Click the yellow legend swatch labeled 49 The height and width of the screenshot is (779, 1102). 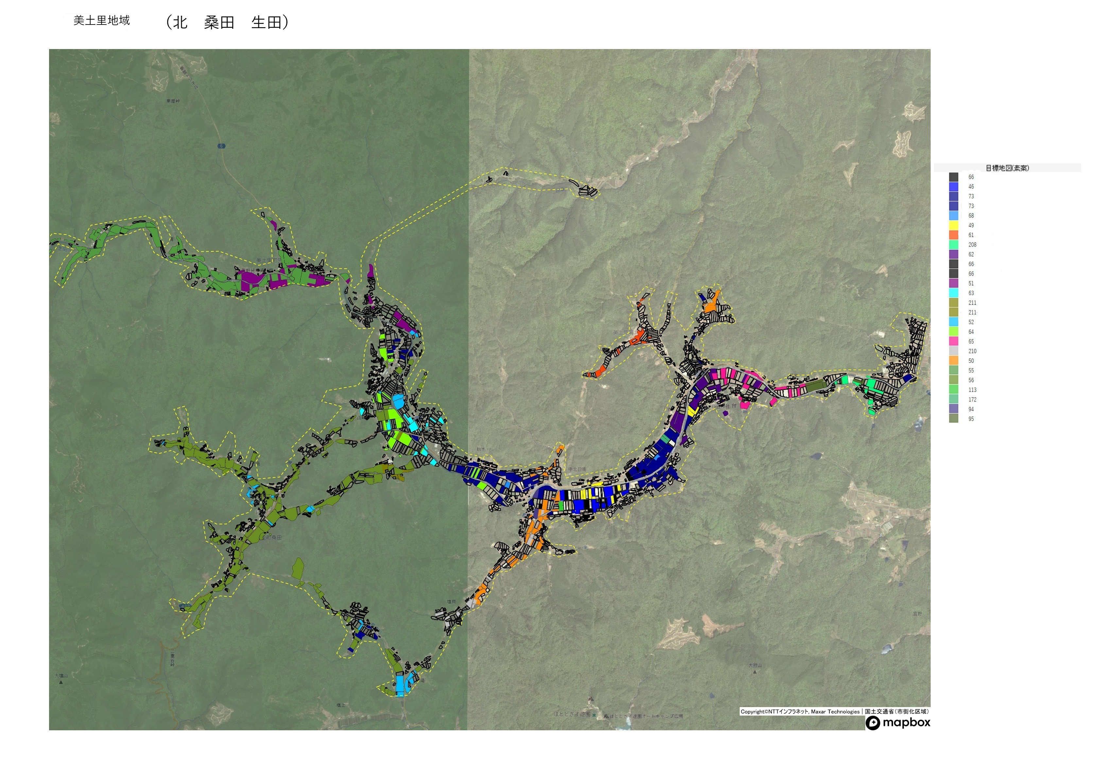click(x=954, y=226)
